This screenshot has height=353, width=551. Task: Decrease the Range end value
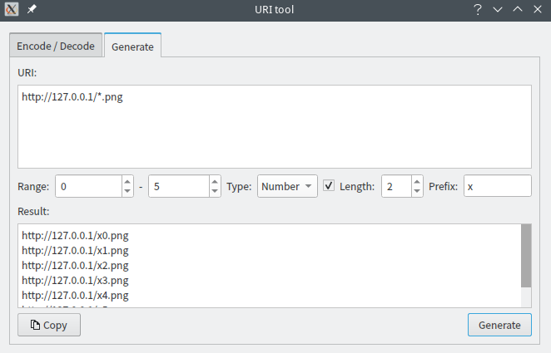[215, 191]
